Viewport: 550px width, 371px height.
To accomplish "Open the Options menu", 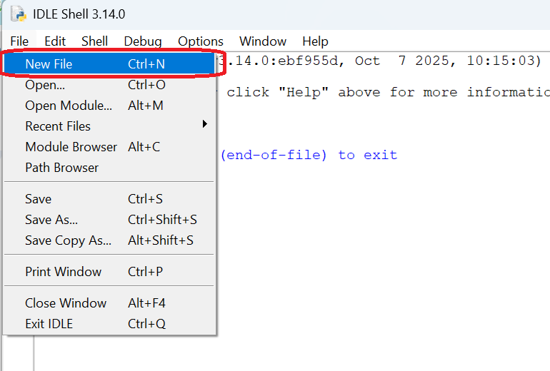I will 201,41.
